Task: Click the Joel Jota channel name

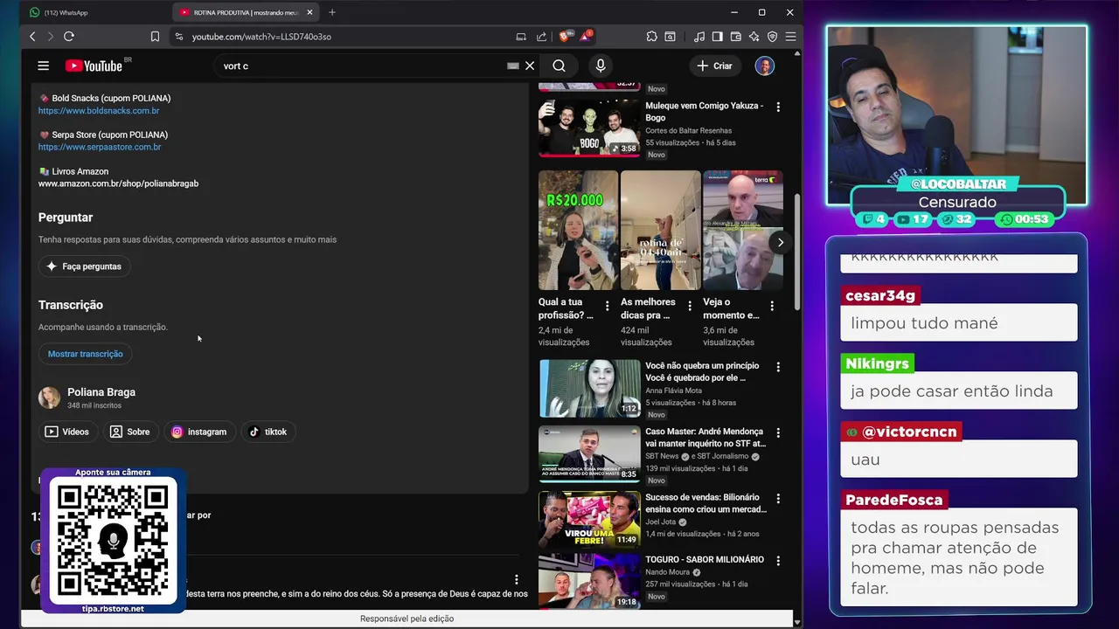Action: click(660, 522)
